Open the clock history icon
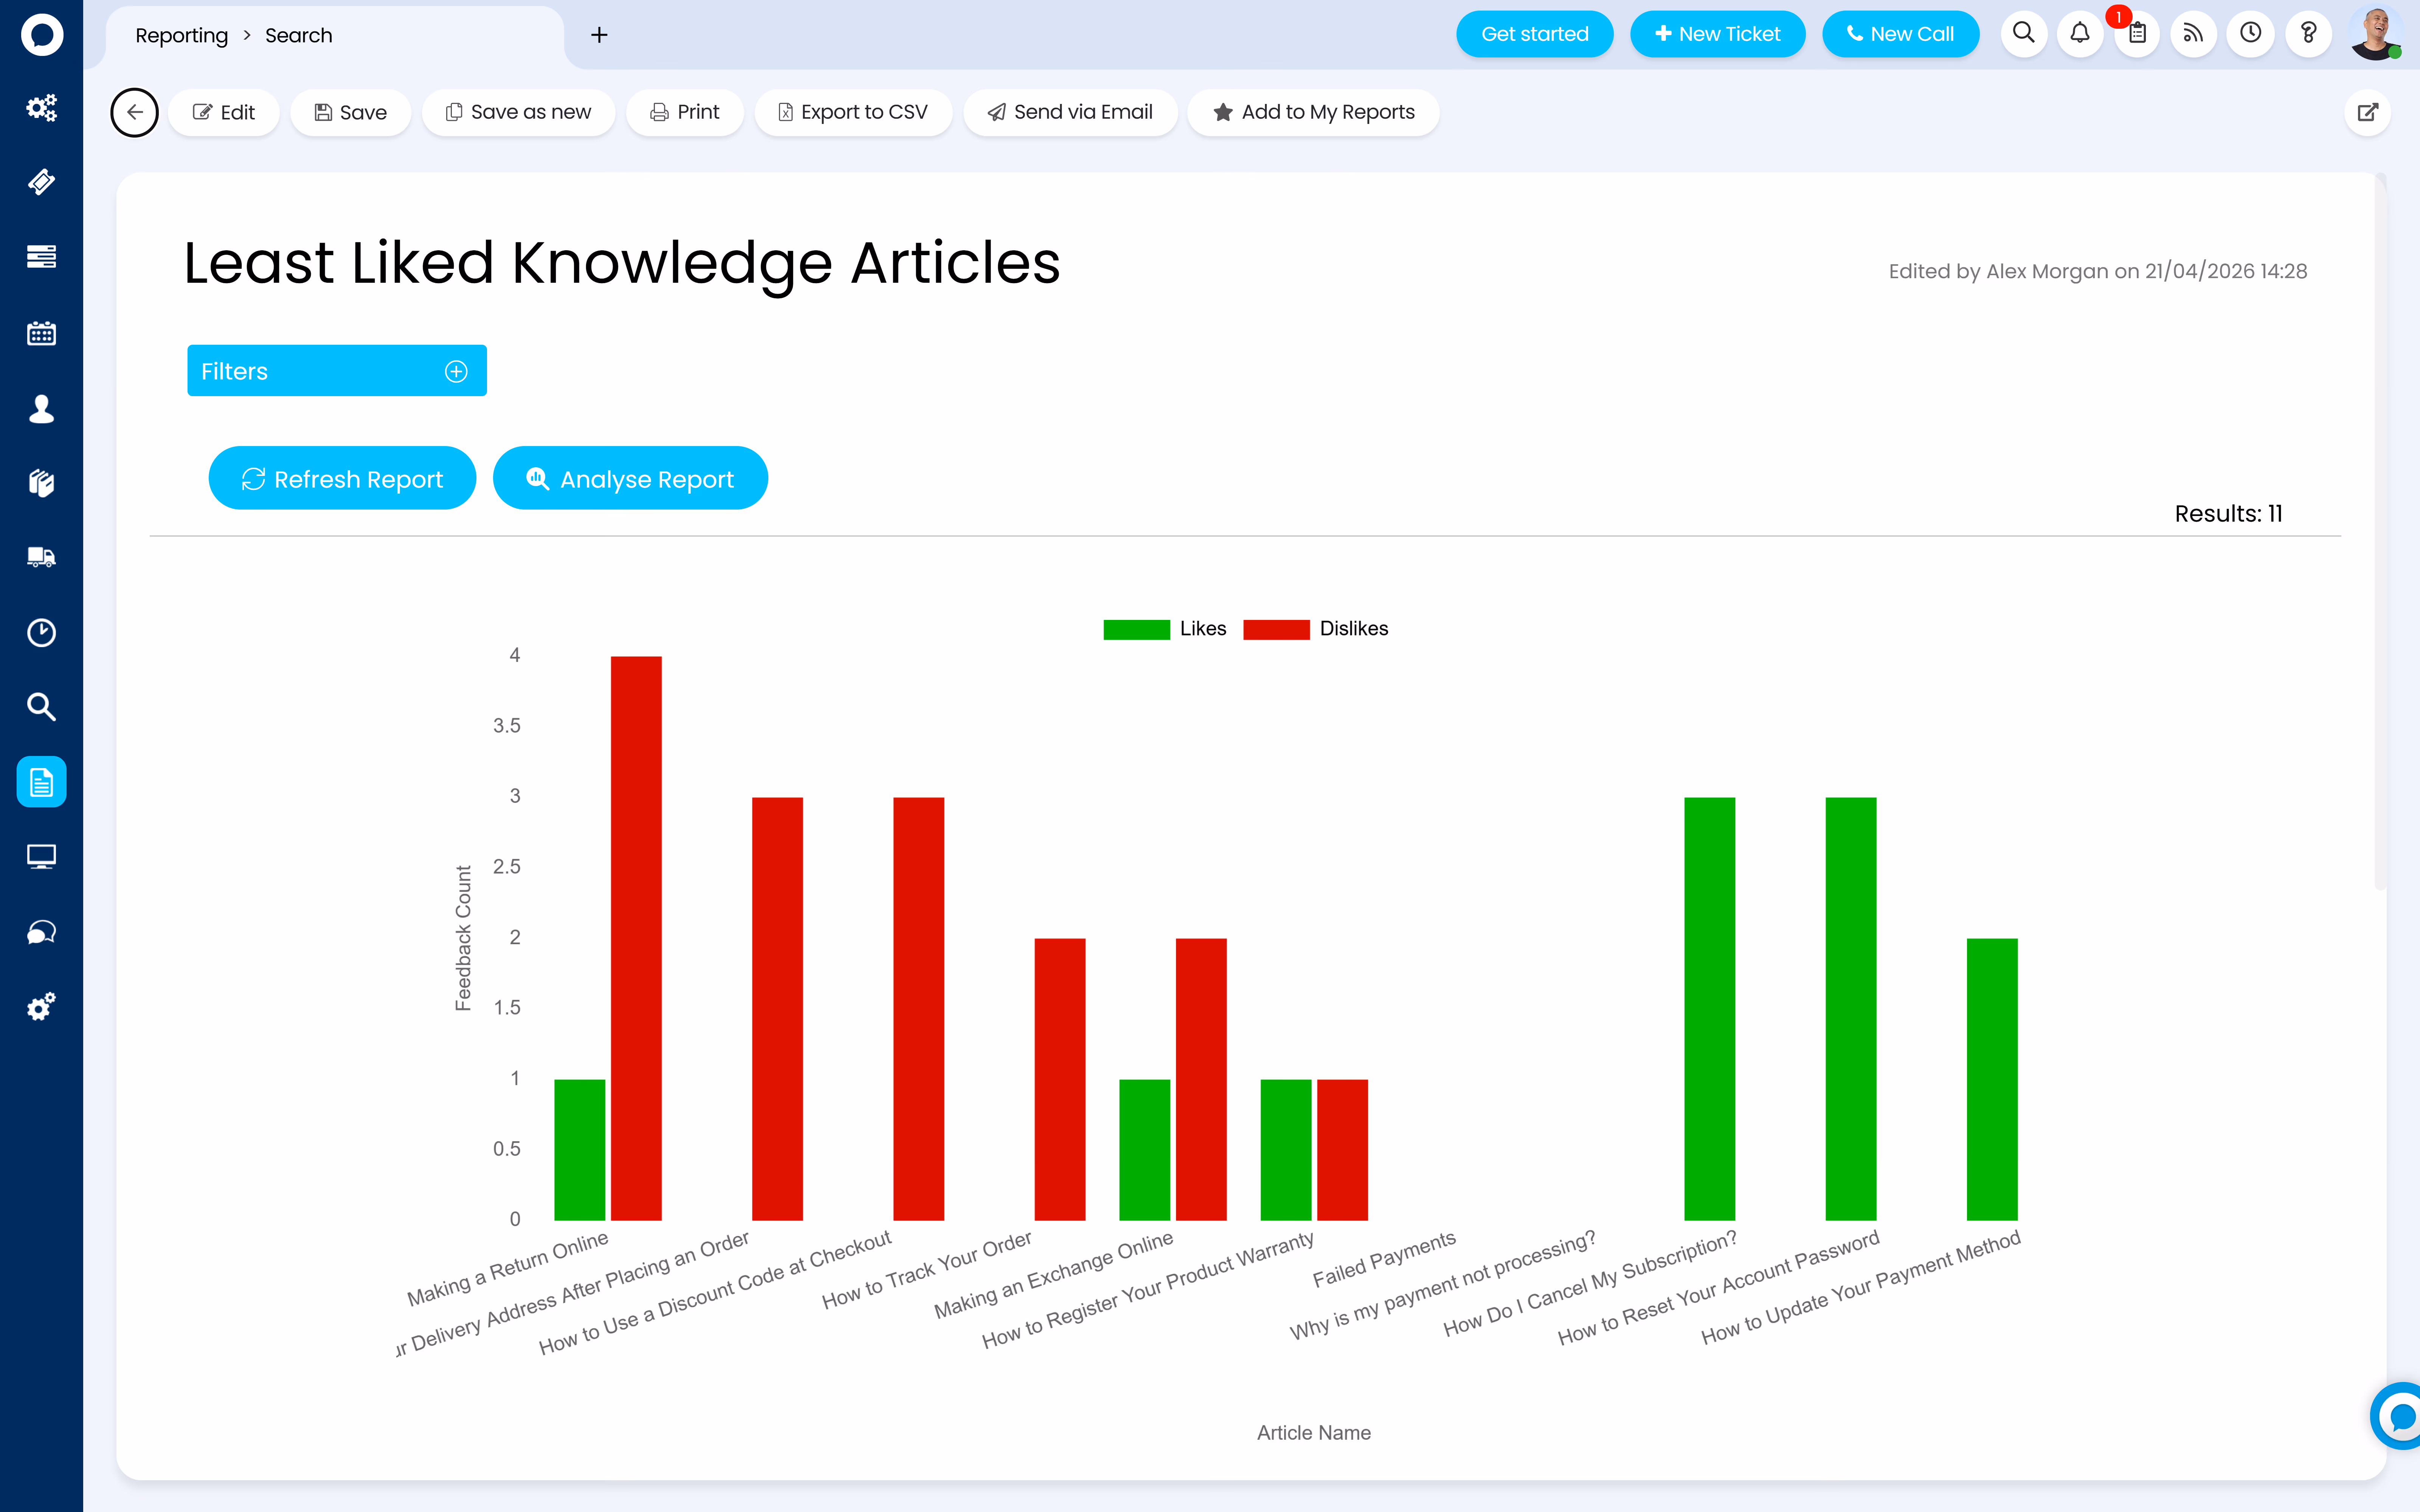 tap(2251, 34)
